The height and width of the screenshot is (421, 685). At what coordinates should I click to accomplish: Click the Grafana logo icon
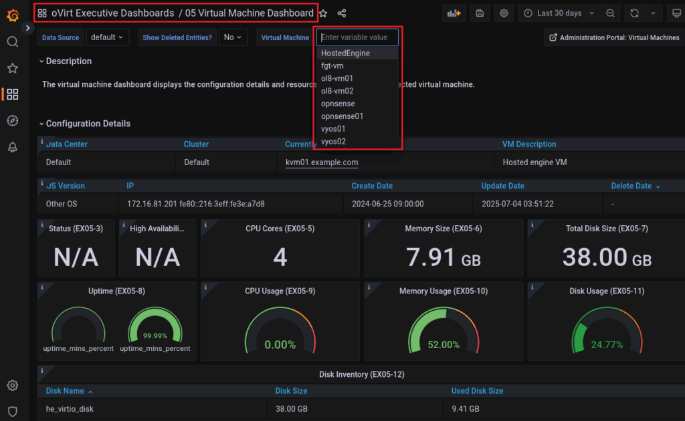(x=13, y=15)
